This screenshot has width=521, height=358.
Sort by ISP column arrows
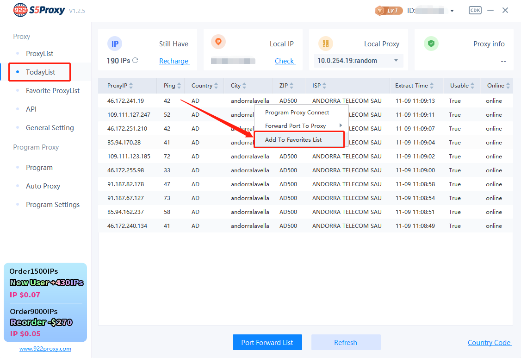pos(324,86)
